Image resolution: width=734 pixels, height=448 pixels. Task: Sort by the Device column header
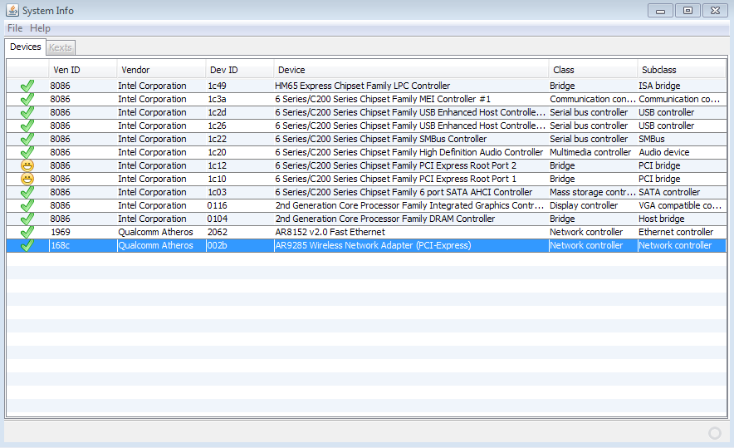point(411,70)
